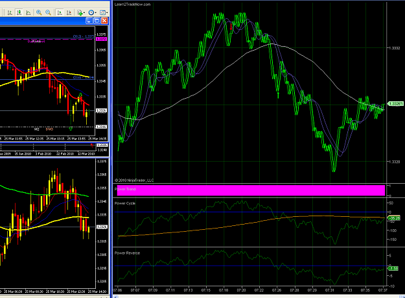
Task: Click the orange pivot label beside M2
Action: point(49,129)
